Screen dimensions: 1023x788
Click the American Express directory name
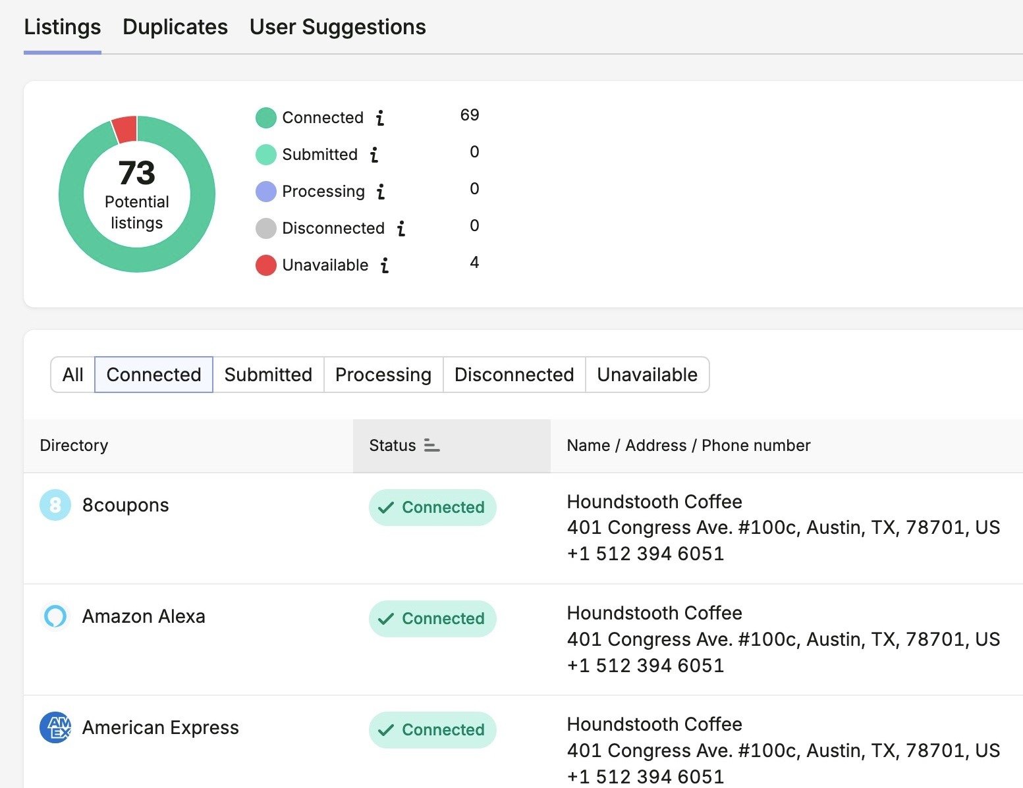(x=161, y=727)
